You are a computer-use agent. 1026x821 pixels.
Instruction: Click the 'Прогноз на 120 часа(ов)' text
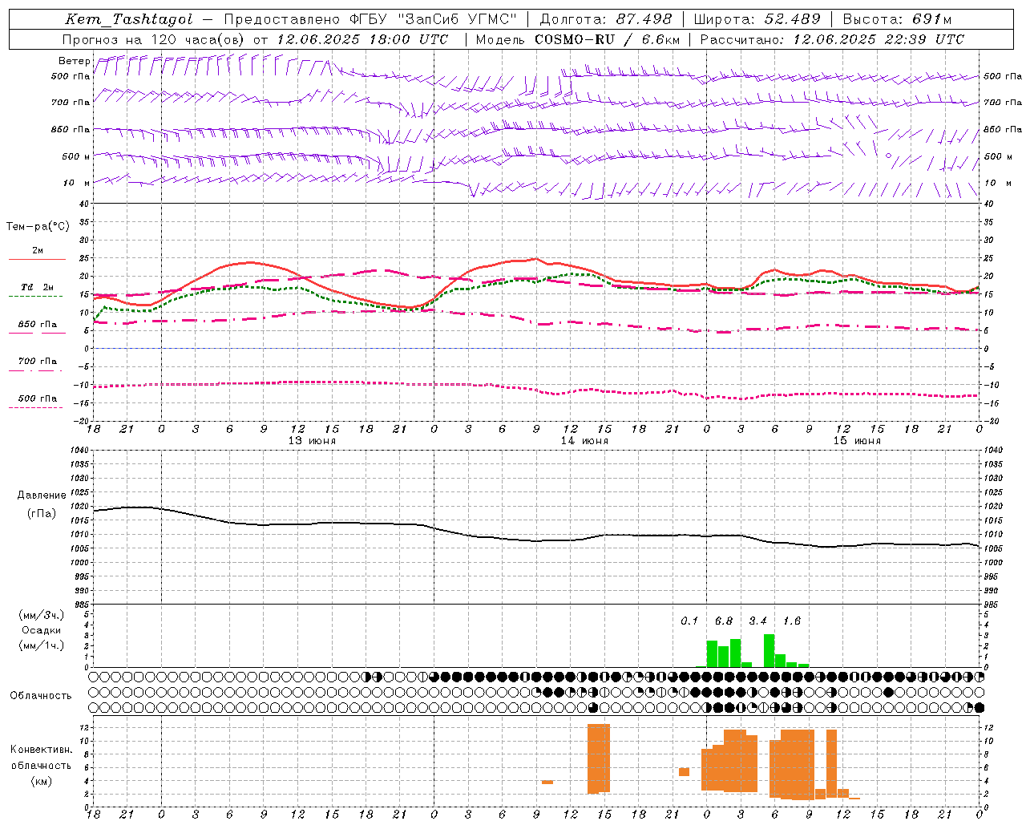[153, 39]
